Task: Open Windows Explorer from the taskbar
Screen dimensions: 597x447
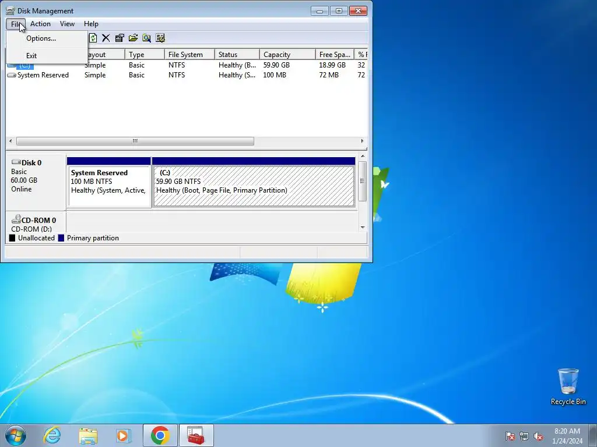Action: [x=88, y=435]
